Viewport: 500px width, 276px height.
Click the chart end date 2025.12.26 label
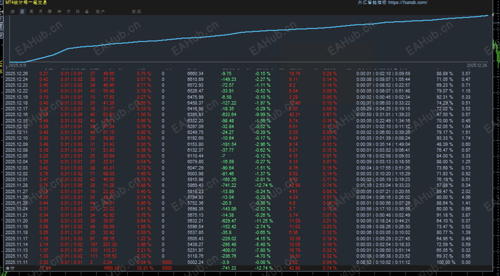pos(477,65)
